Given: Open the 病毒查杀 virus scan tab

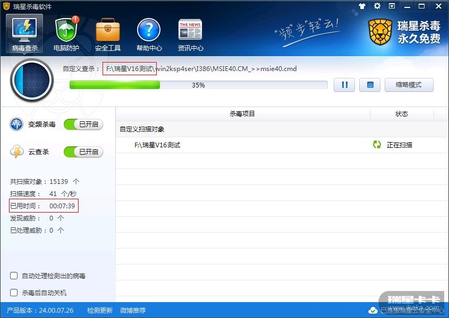Looking at the screenshot, I should click(x=24, y=34).
